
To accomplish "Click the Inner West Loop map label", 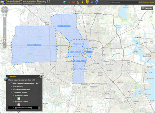I will tap(75, 52).
